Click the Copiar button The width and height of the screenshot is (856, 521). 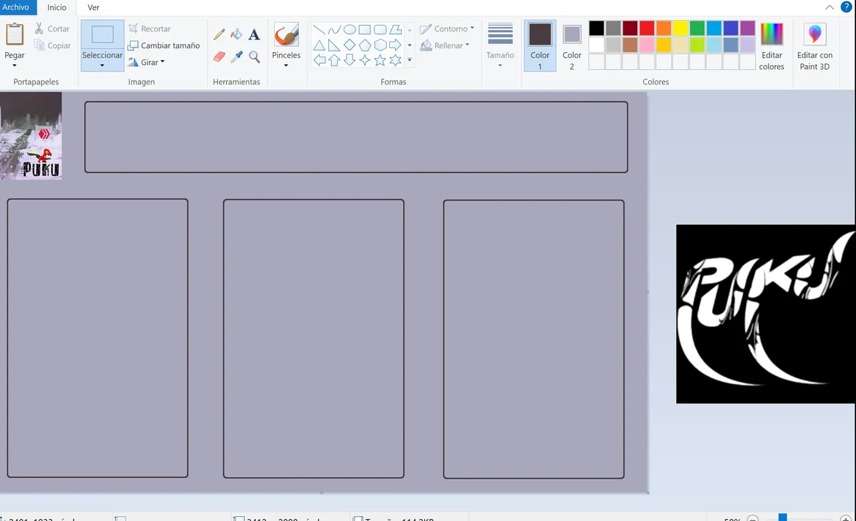tap(52, 45)
